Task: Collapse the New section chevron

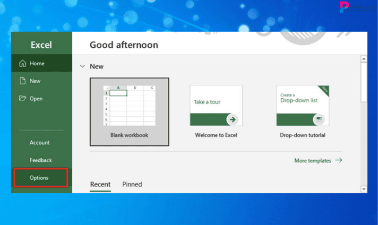Action: click(83, 67)
